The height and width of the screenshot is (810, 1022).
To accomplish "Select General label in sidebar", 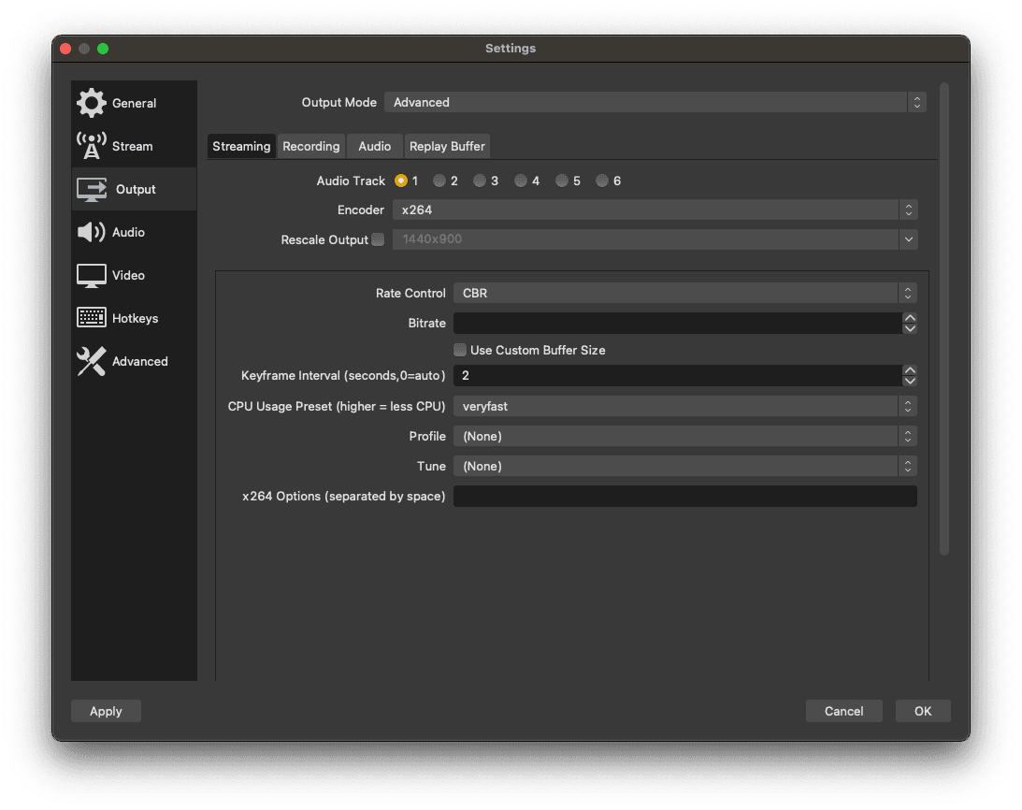I will (x=135, y=103).
